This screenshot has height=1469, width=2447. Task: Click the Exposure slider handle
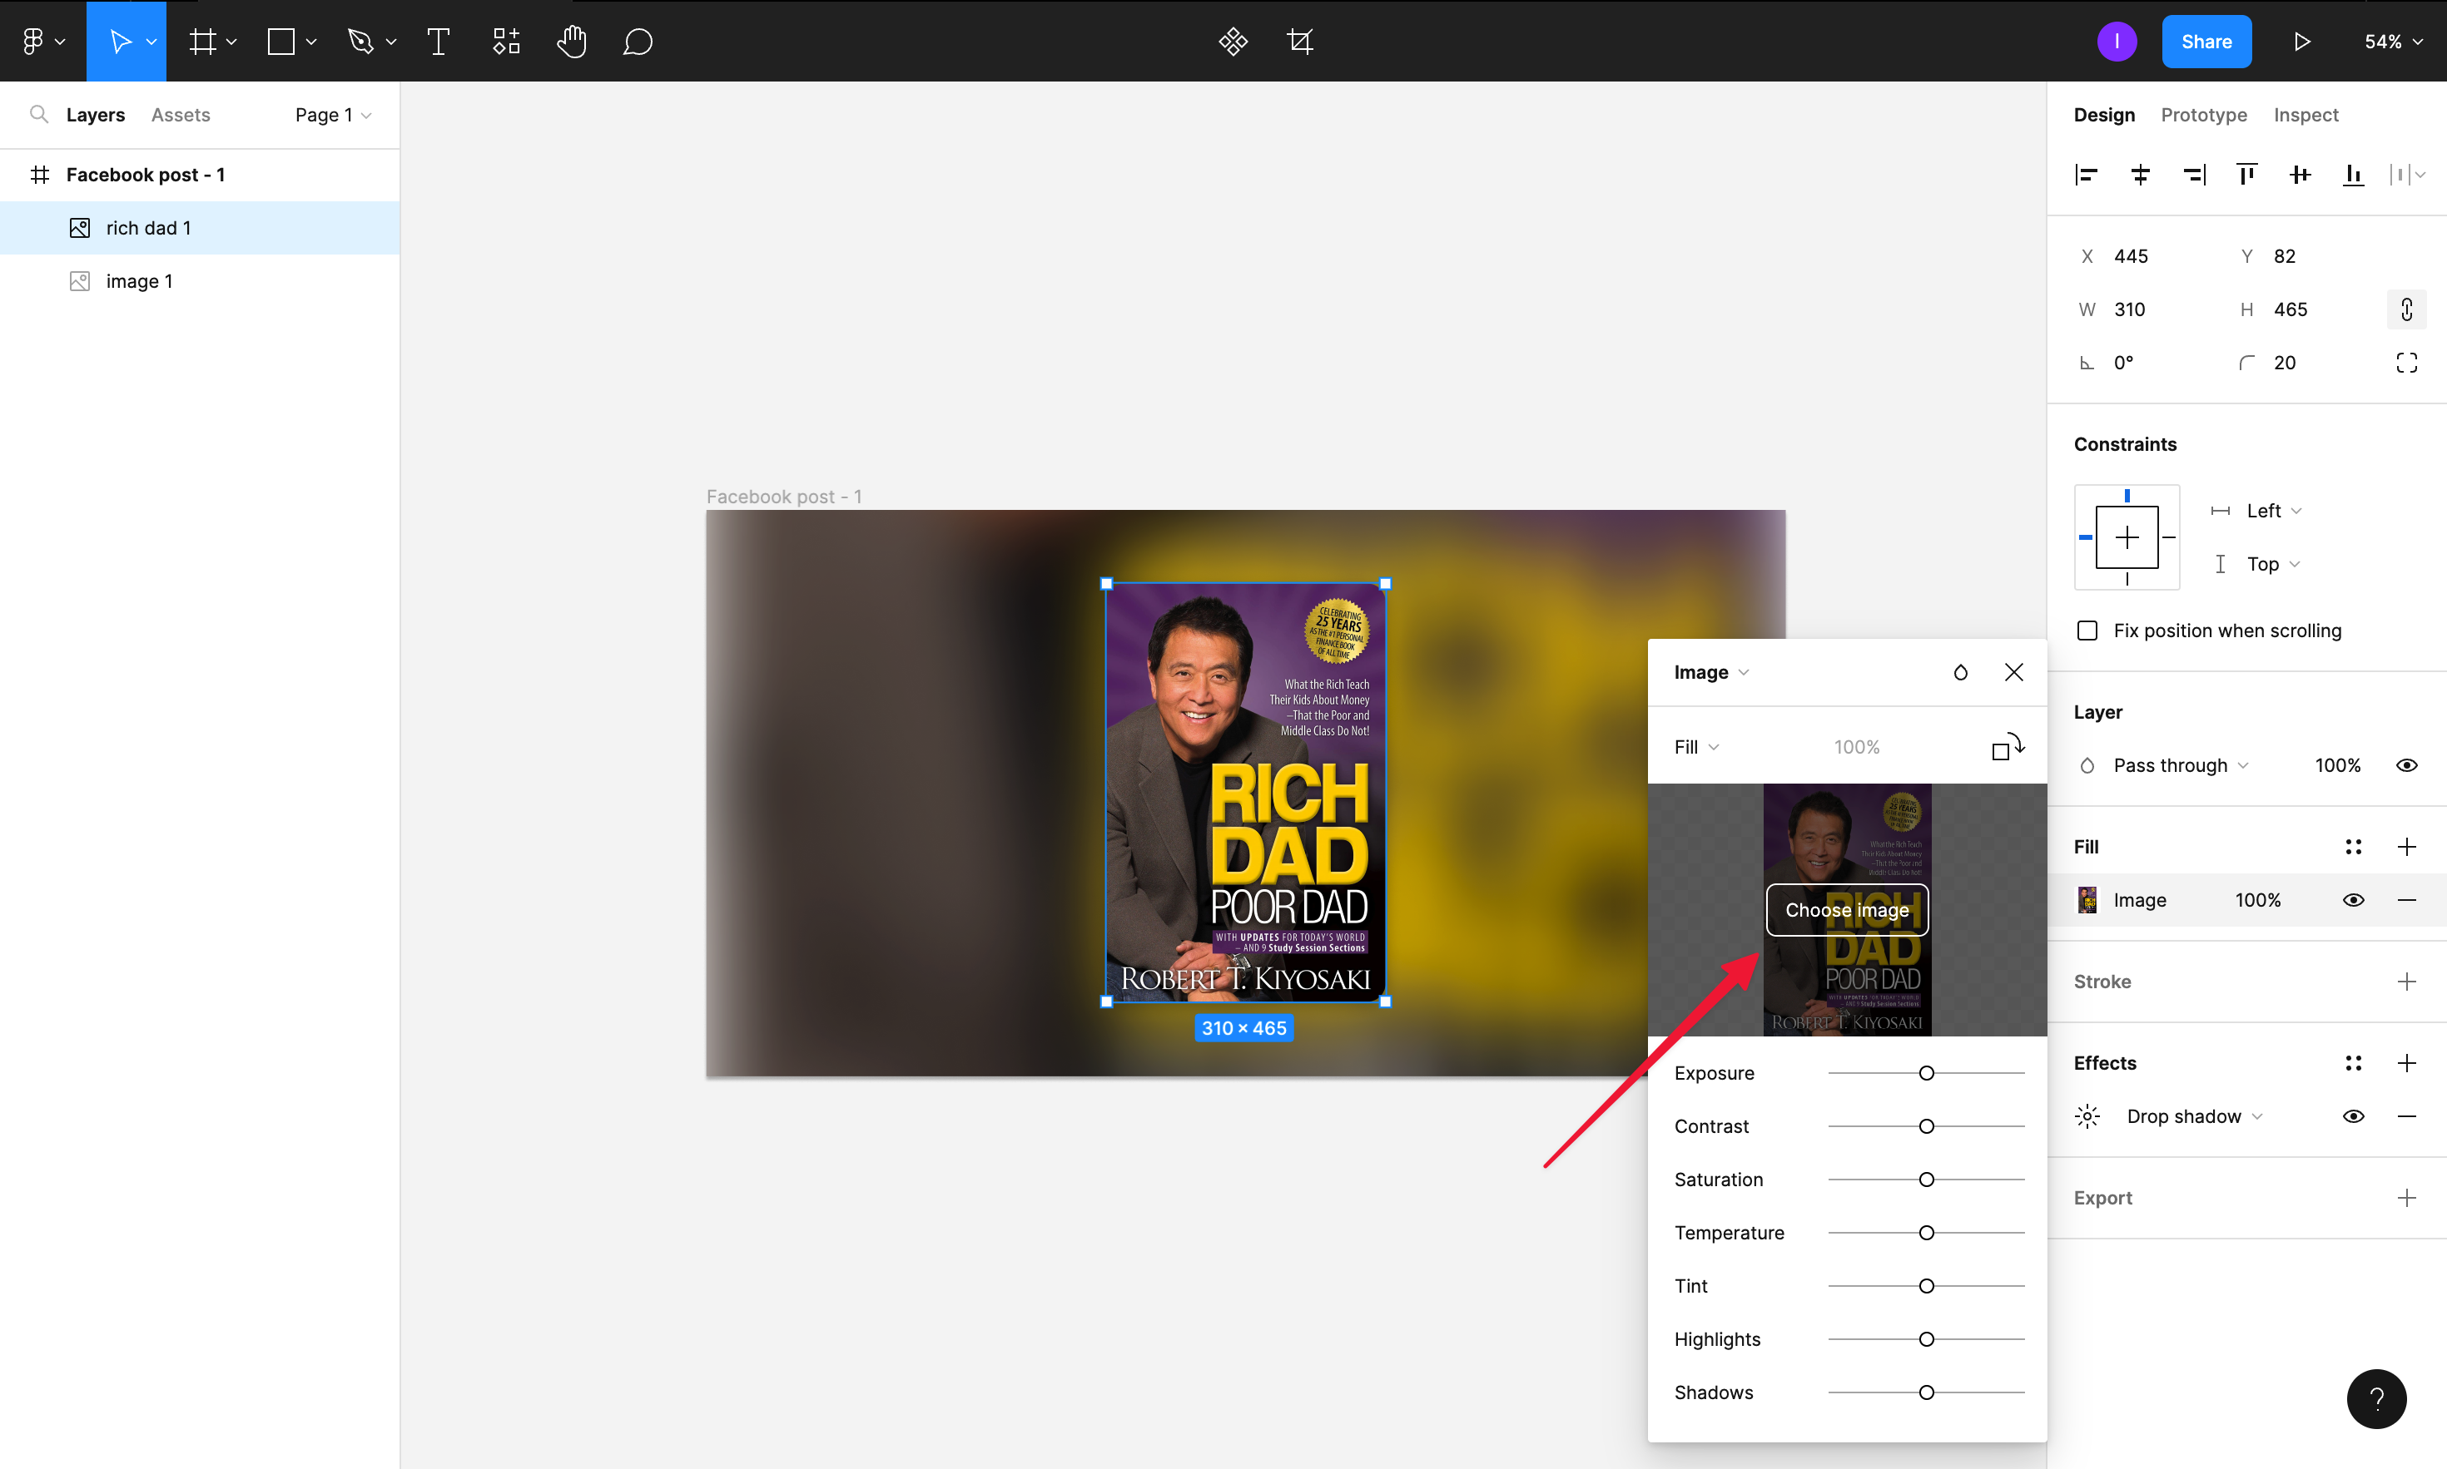(x=1926, y=1073)
